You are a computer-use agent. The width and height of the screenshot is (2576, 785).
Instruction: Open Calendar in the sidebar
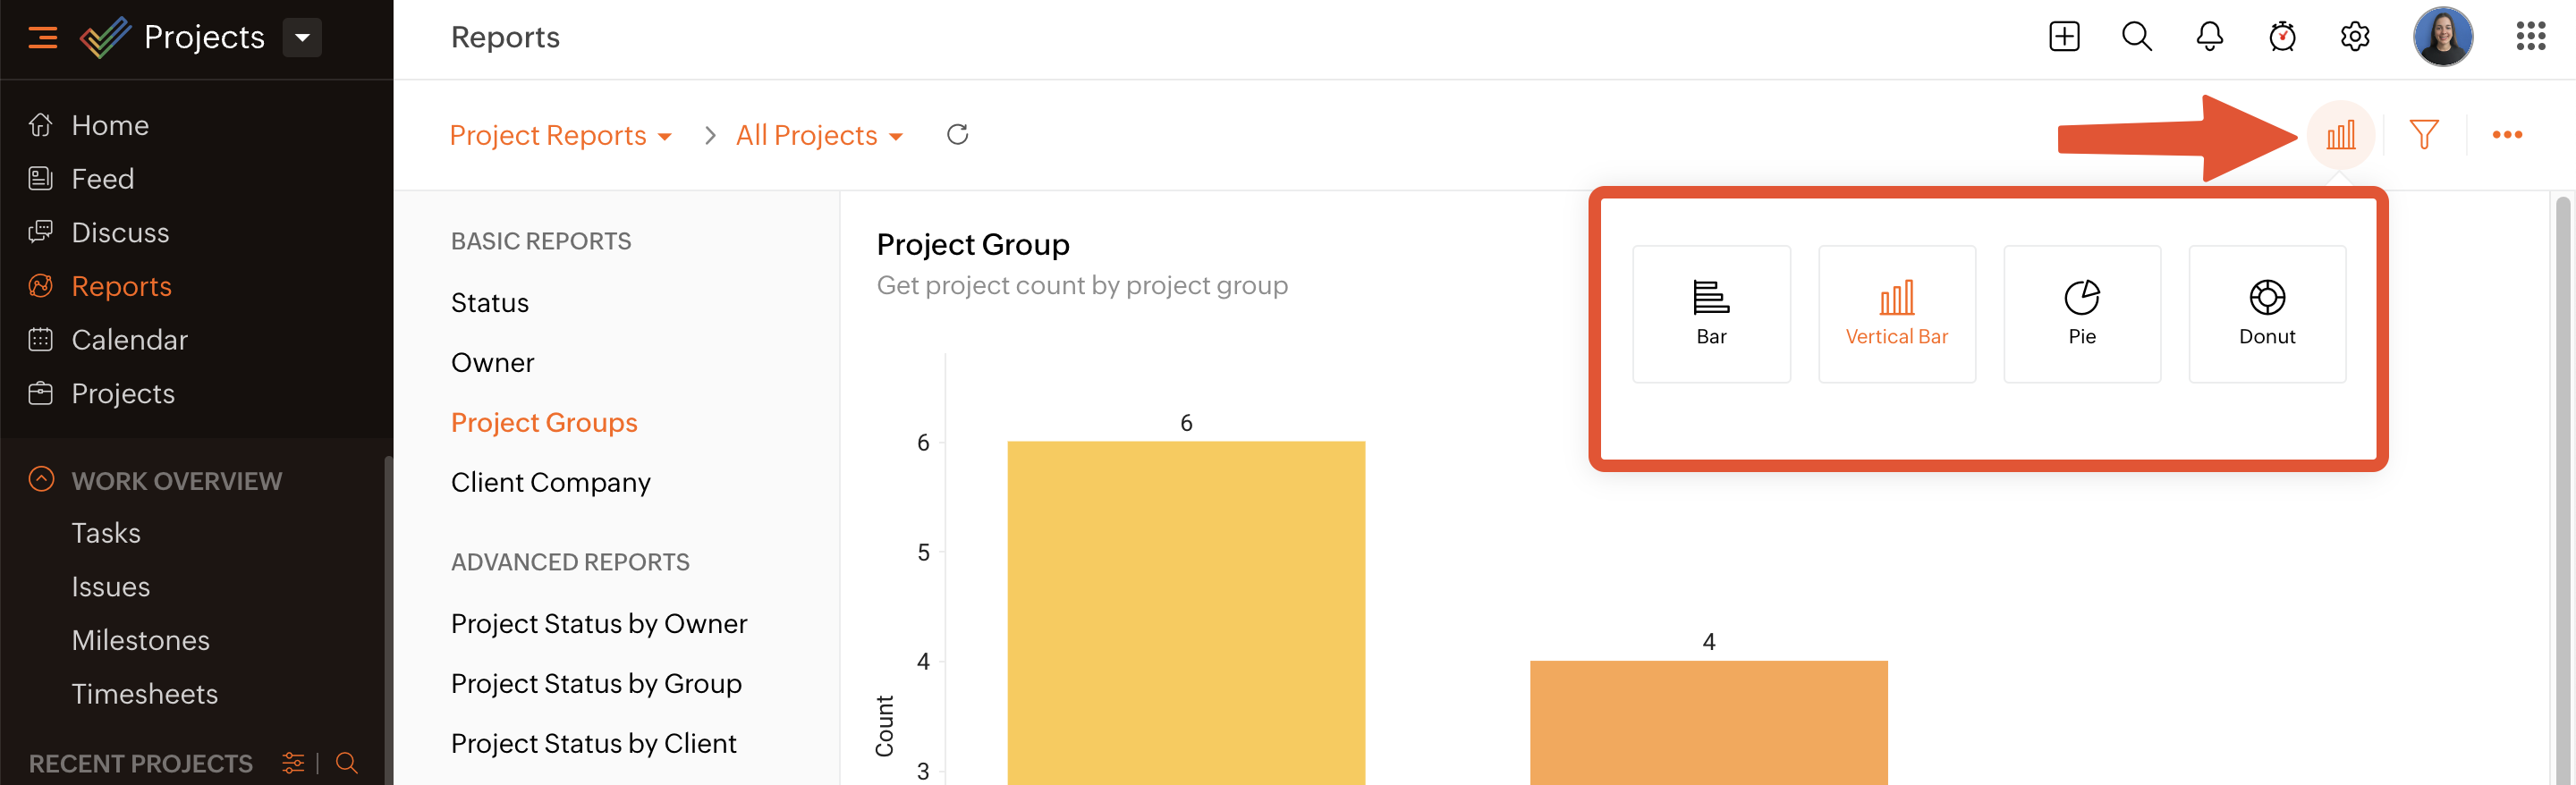[x=130, y=340]
